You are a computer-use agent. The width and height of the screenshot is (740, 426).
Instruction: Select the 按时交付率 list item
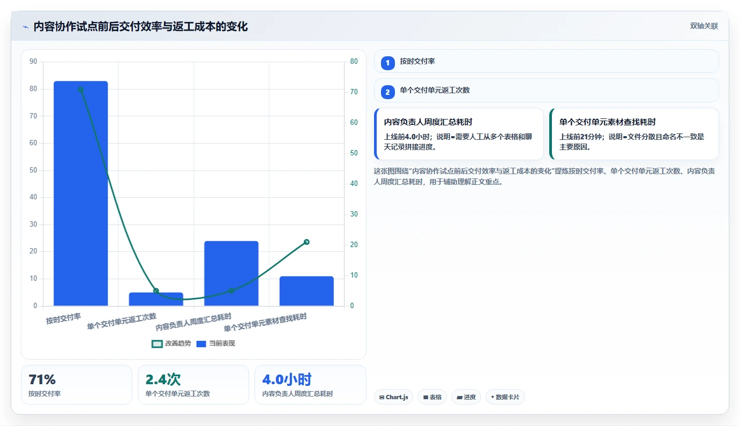tap(546, 61)
